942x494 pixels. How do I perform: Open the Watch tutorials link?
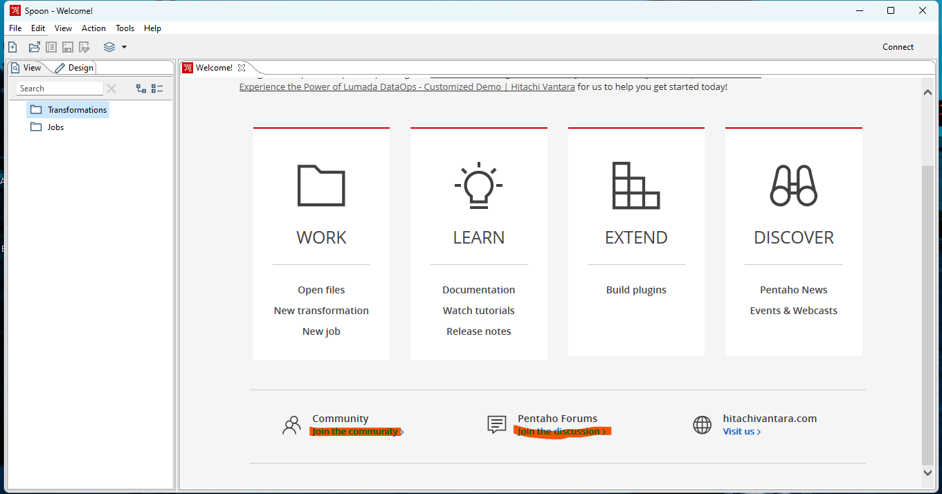[x=478, y=311]
